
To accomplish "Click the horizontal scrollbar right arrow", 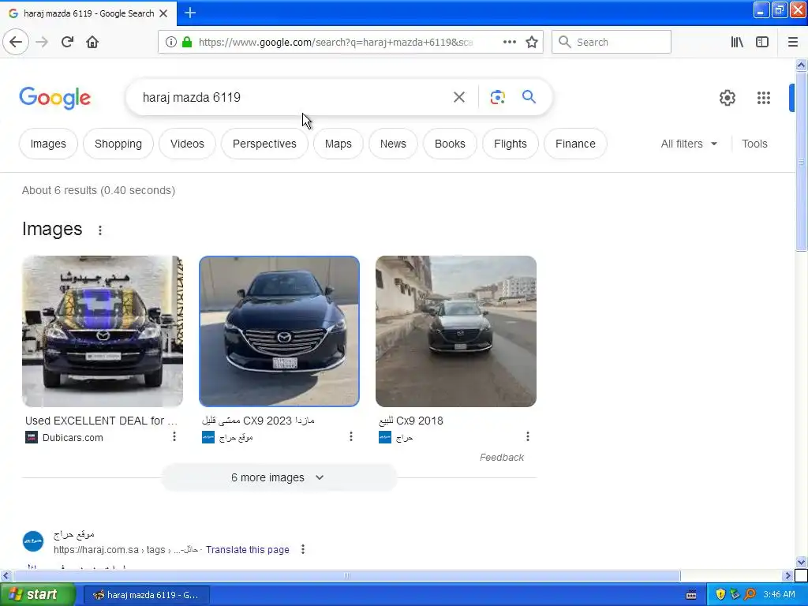I will click(787, 575).
